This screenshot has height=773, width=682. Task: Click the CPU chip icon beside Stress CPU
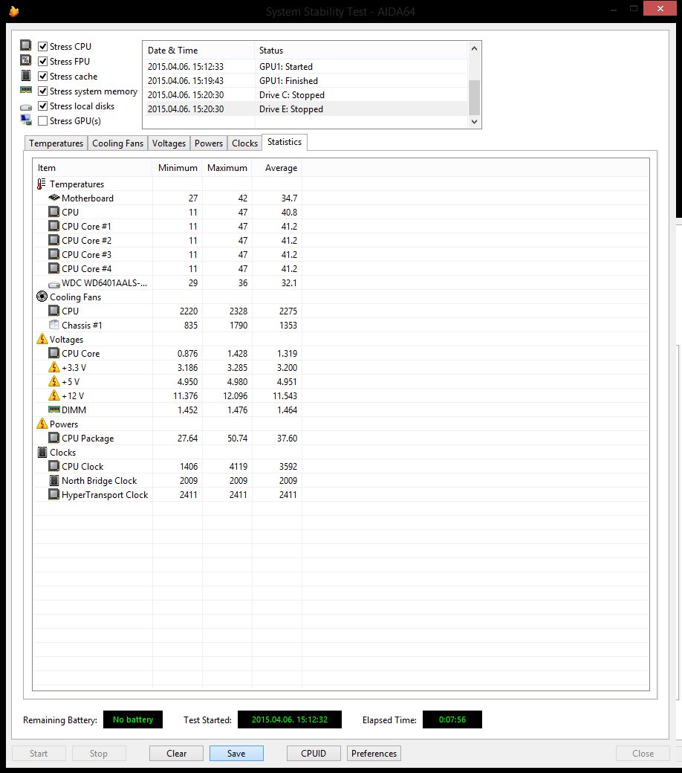(25, 45)
